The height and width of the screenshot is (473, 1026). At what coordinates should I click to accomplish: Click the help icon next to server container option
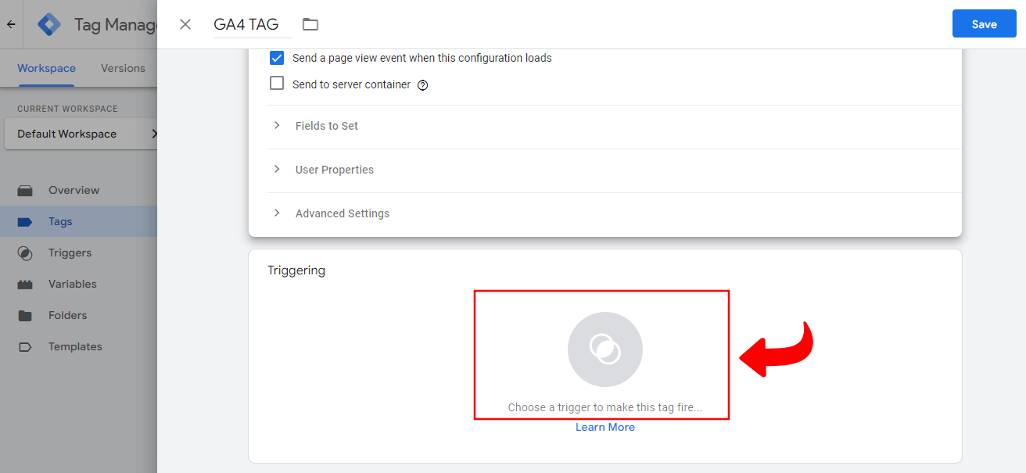click(422, 84)
